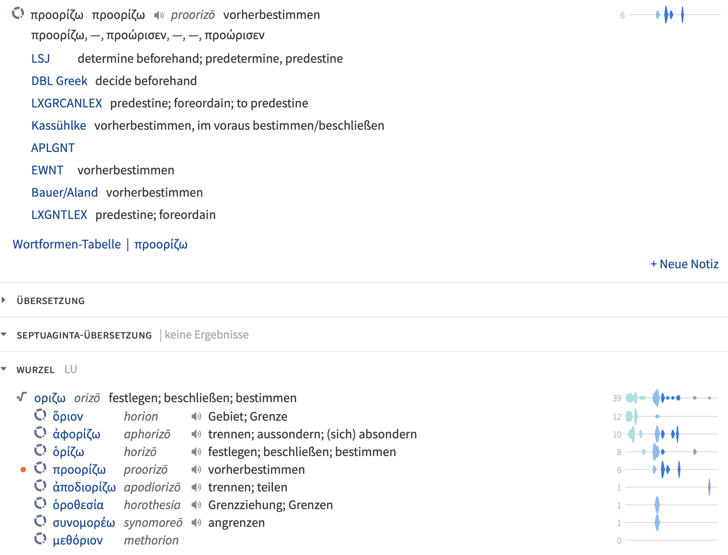Collapse the SEPTUAGINTA-ÜBERSETZUNG section
728x555 pixels.
(x=4, y=335)
